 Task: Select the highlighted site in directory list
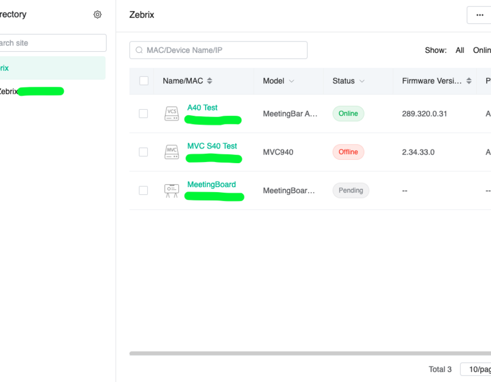pyautogui.click(x=52, y=68)
